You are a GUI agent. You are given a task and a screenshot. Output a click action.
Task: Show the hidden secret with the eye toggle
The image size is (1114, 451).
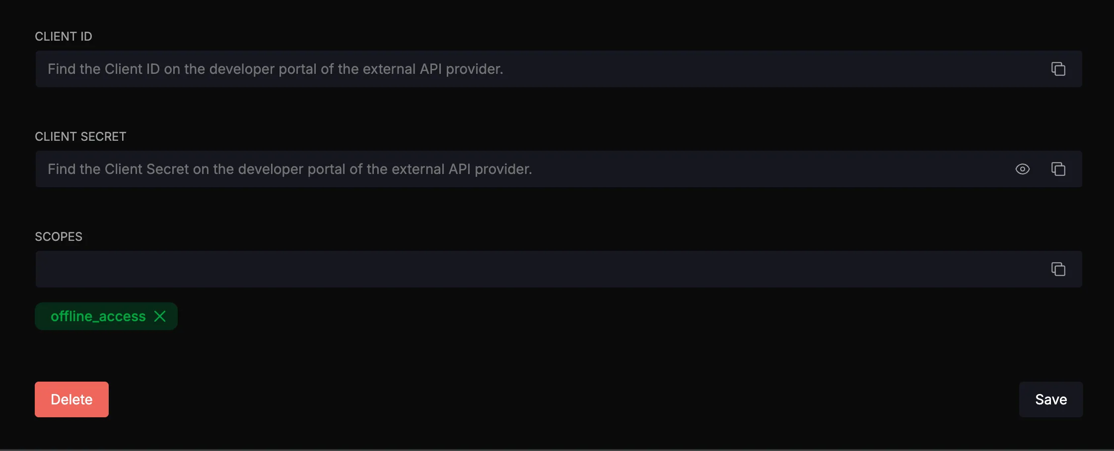click(1023, 169)
